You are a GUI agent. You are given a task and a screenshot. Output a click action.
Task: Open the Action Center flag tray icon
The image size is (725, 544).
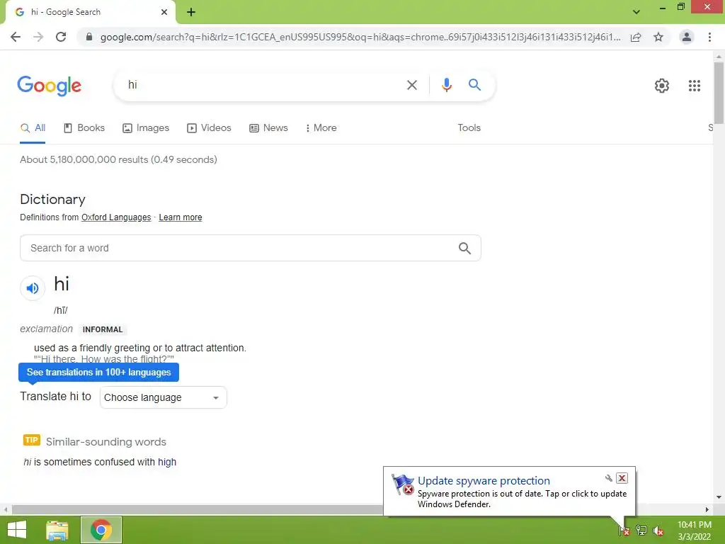click(x=624, y=531)
